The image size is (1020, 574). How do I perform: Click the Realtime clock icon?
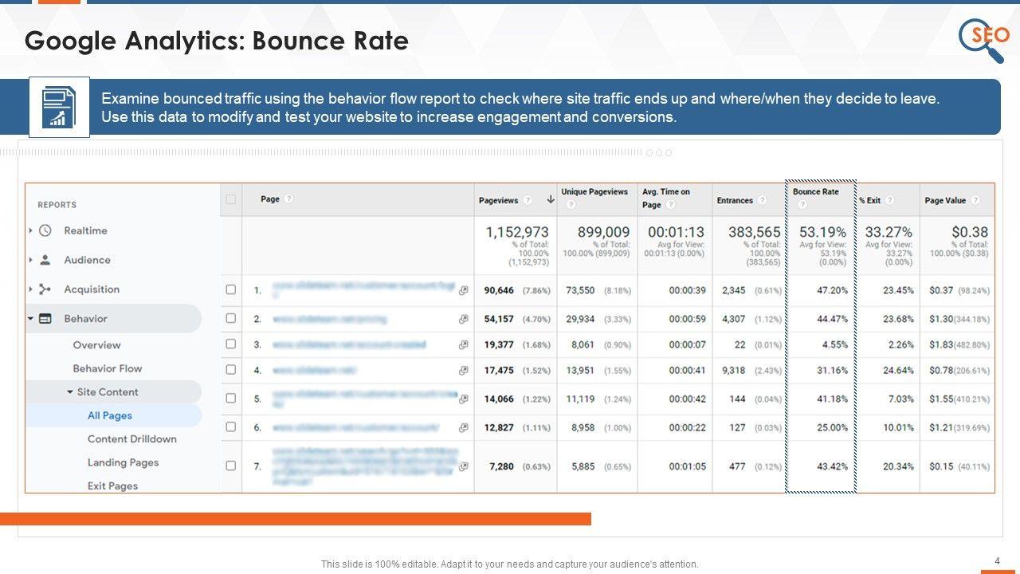(x=45, y=230)
